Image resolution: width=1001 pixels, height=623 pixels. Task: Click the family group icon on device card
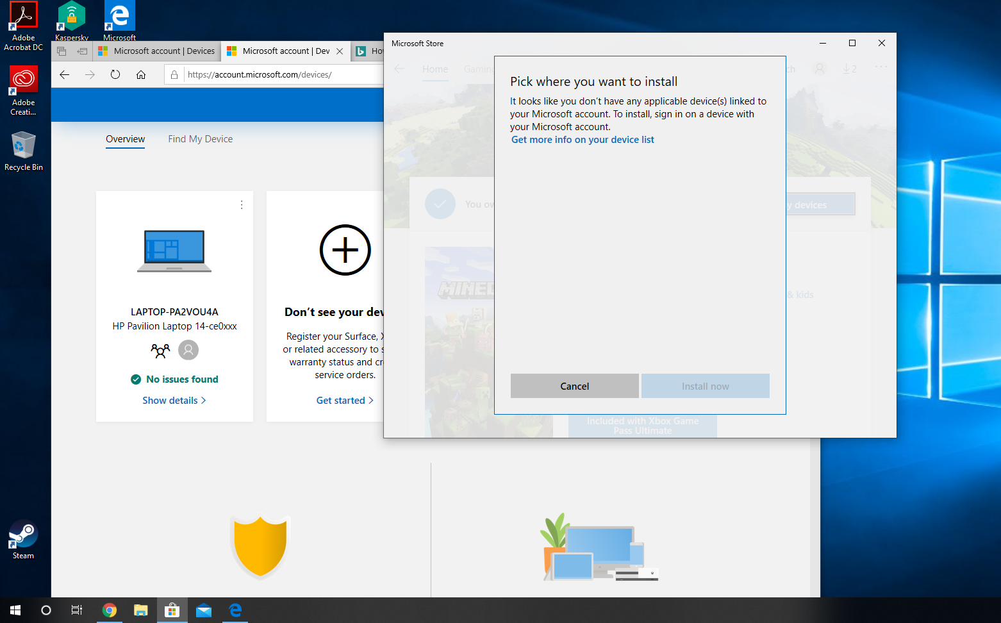click(x=160, y=350)
